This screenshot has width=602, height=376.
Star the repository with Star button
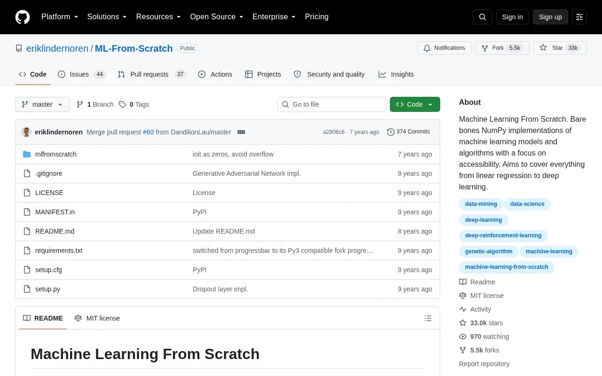560,48
